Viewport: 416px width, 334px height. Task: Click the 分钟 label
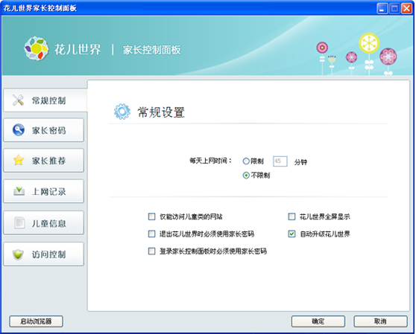click(300, 162)
